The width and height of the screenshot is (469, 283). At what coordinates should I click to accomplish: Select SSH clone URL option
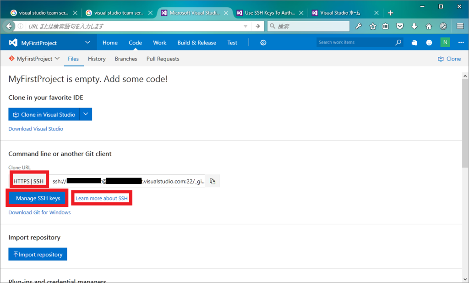click(38, 181)
